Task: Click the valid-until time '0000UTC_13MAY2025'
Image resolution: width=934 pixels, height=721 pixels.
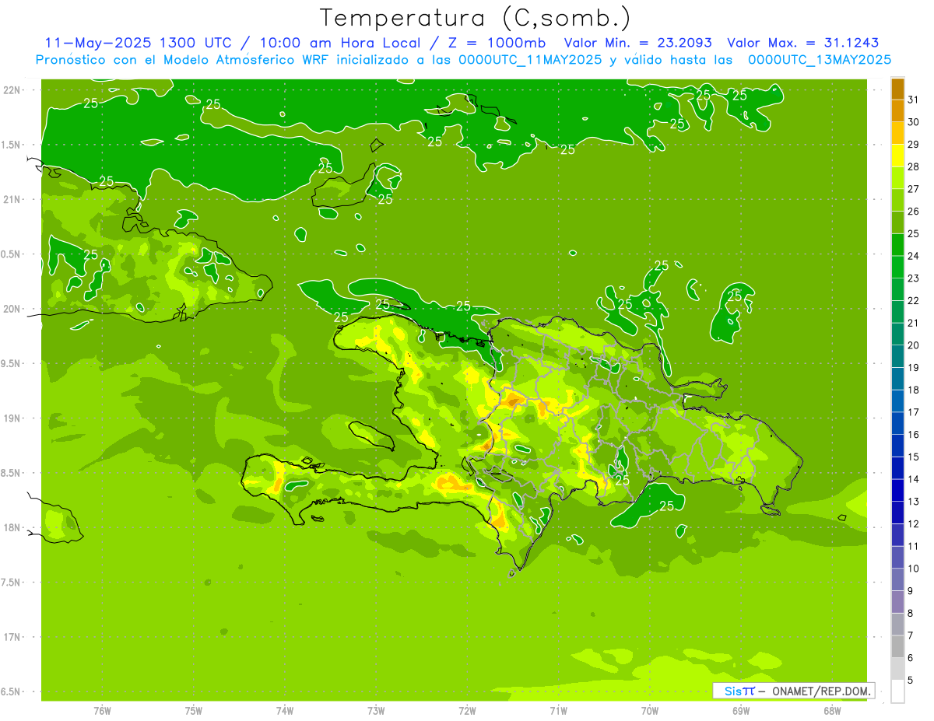Action: [820, 59]
